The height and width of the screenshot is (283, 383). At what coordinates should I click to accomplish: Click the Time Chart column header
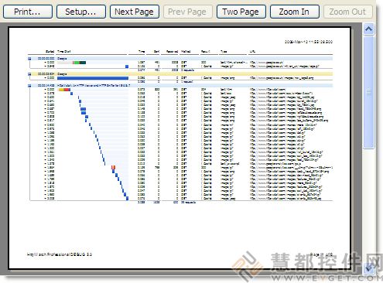[x=64, y=52]
